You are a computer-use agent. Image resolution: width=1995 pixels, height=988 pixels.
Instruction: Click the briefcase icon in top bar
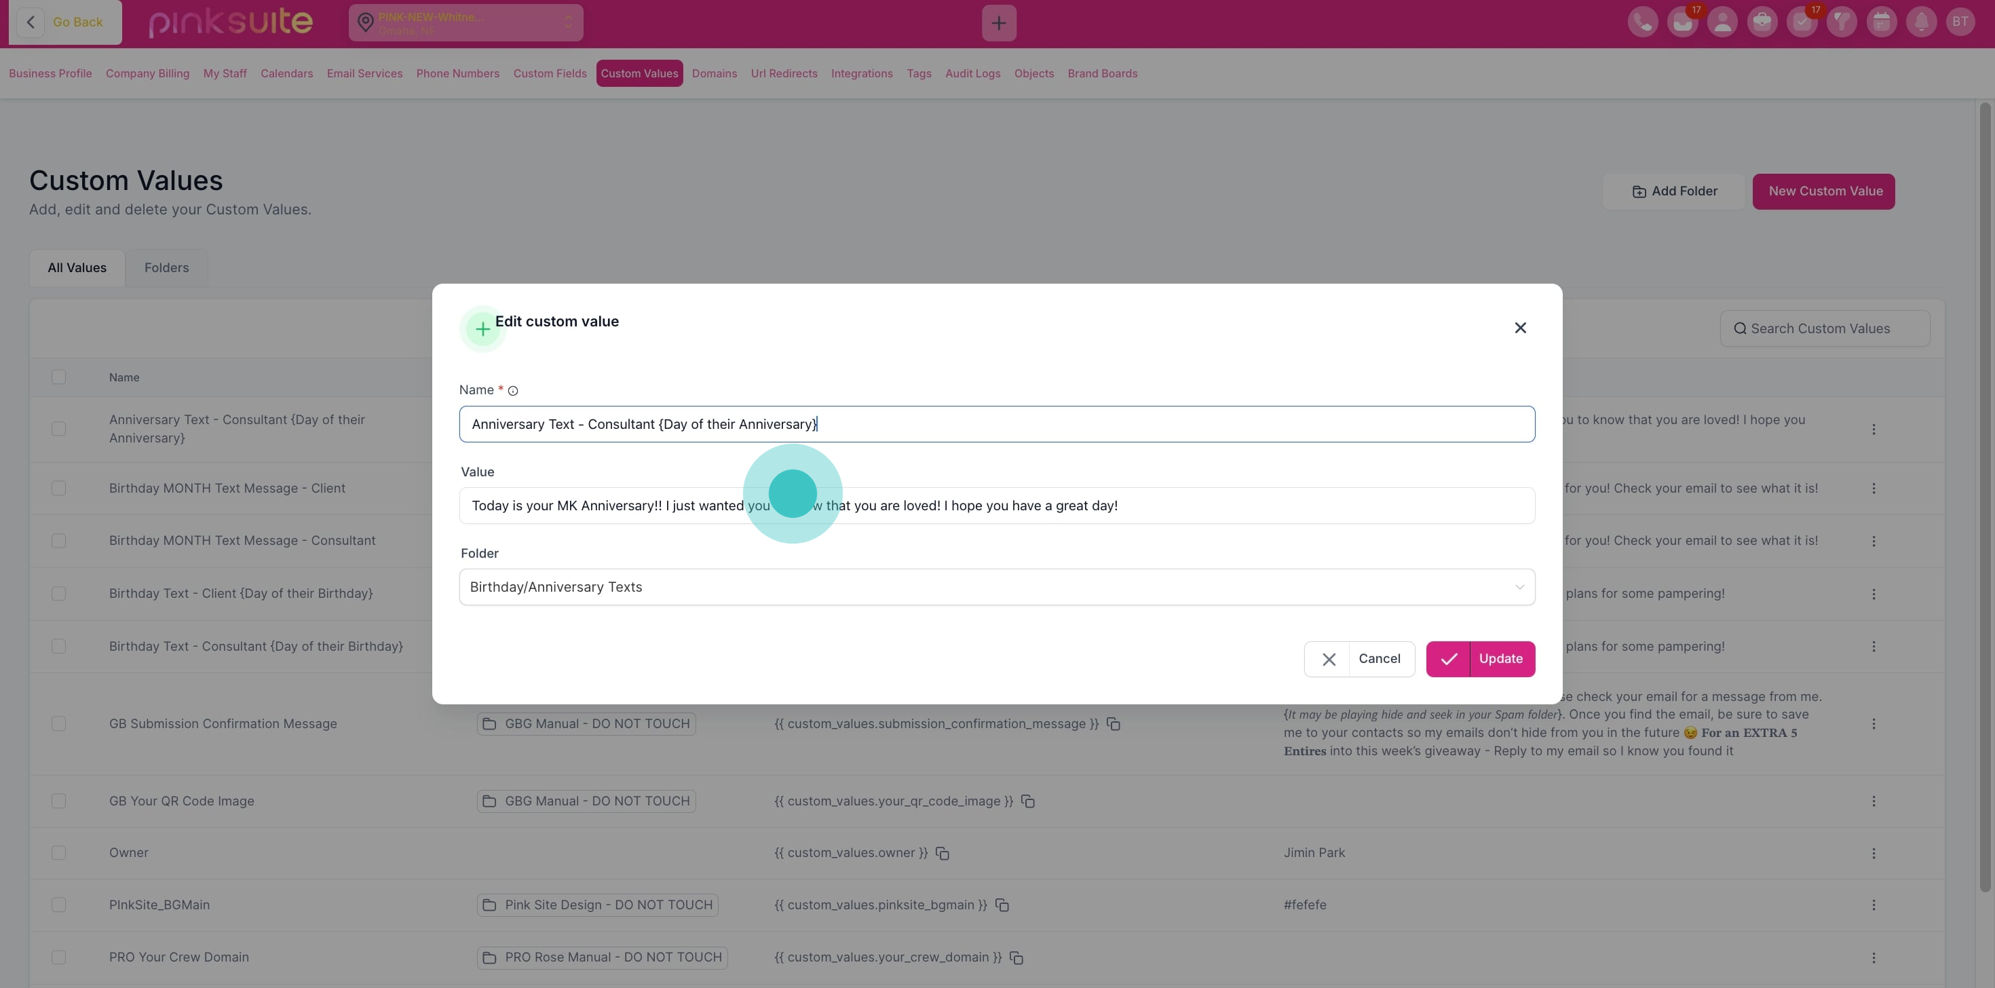coord(1762,22)
